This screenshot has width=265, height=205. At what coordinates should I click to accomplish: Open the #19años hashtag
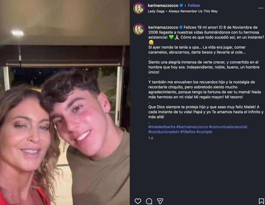tap(187, 132)
